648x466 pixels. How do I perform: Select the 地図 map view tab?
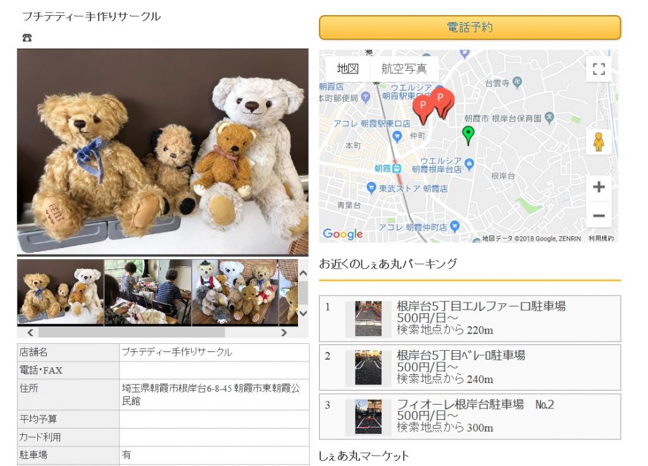(x=347, y=68)
